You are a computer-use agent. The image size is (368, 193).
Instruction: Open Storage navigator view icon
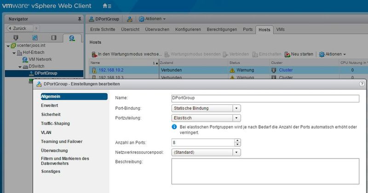coord(54,38)
